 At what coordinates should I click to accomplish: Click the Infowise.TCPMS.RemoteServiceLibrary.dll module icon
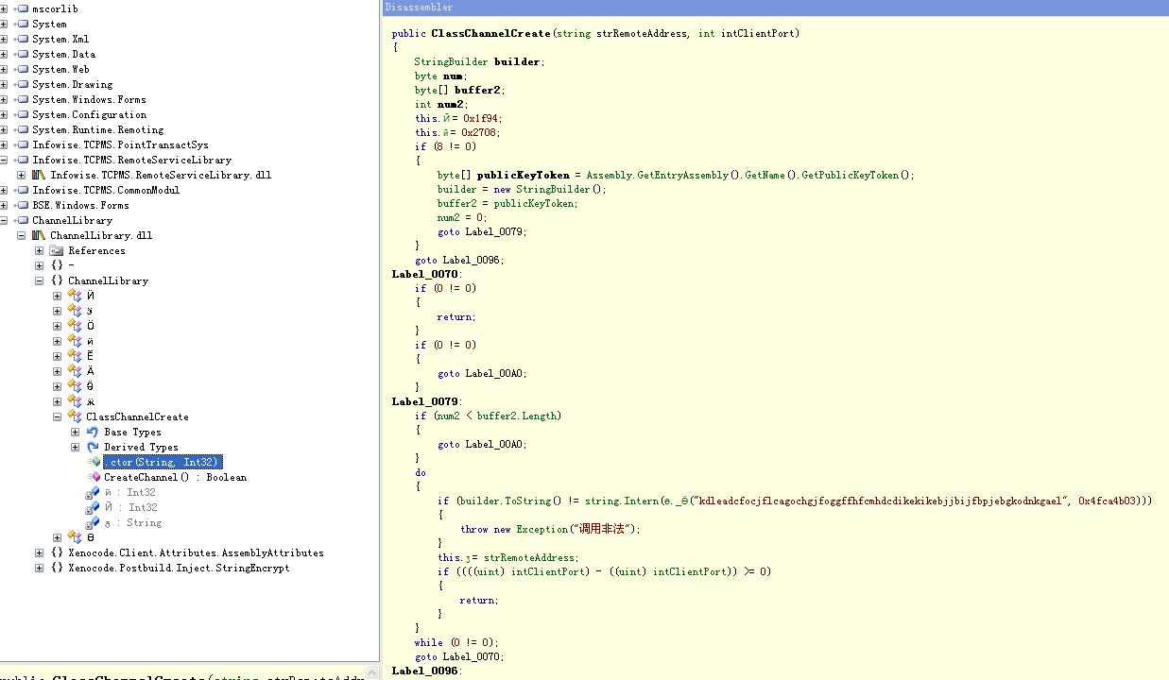pos(39,175)
